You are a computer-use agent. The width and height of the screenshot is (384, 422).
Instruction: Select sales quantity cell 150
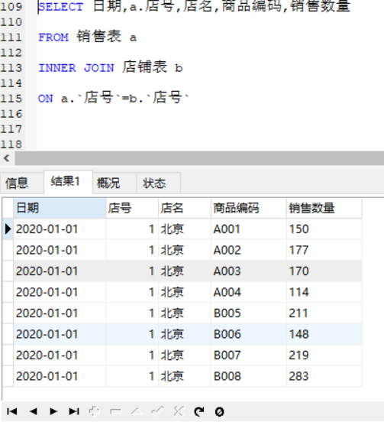coord(324,229)
